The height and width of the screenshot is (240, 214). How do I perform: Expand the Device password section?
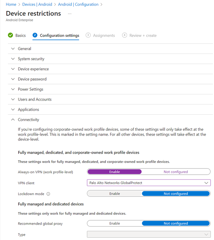(32, 79)
